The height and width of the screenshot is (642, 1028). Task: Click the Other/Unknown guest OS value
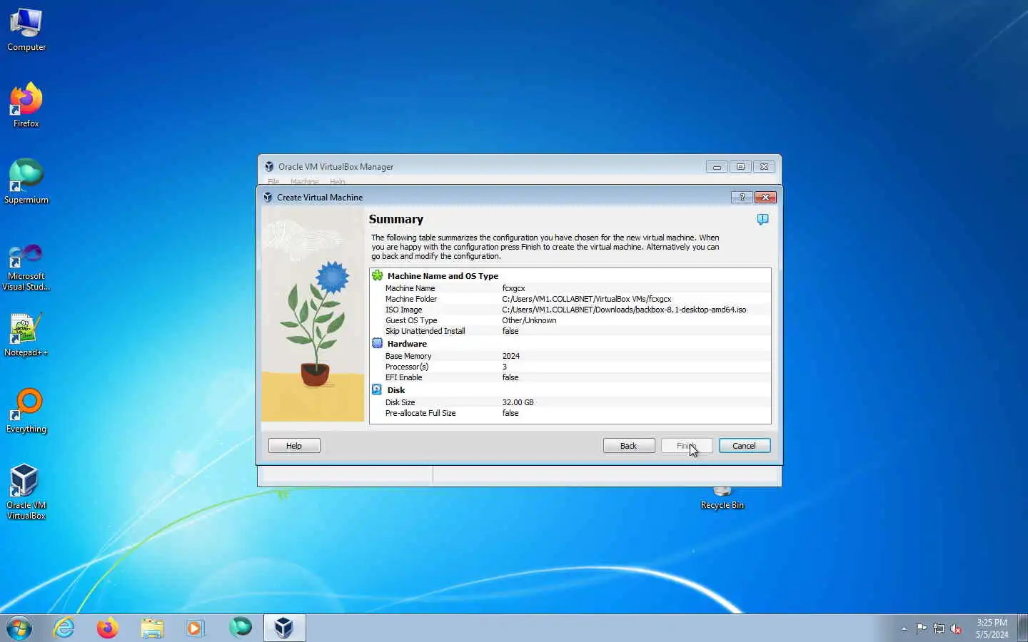point(529,320)
